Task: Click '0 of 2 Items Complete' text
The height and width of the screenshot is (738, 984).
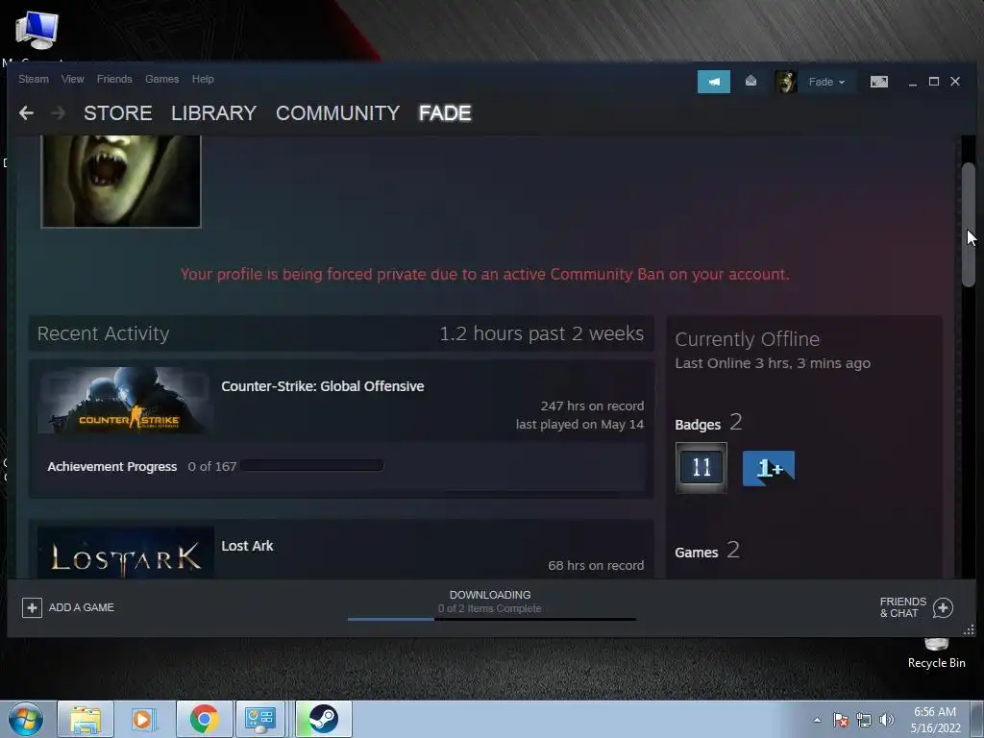Action: (x=489, y=608)
